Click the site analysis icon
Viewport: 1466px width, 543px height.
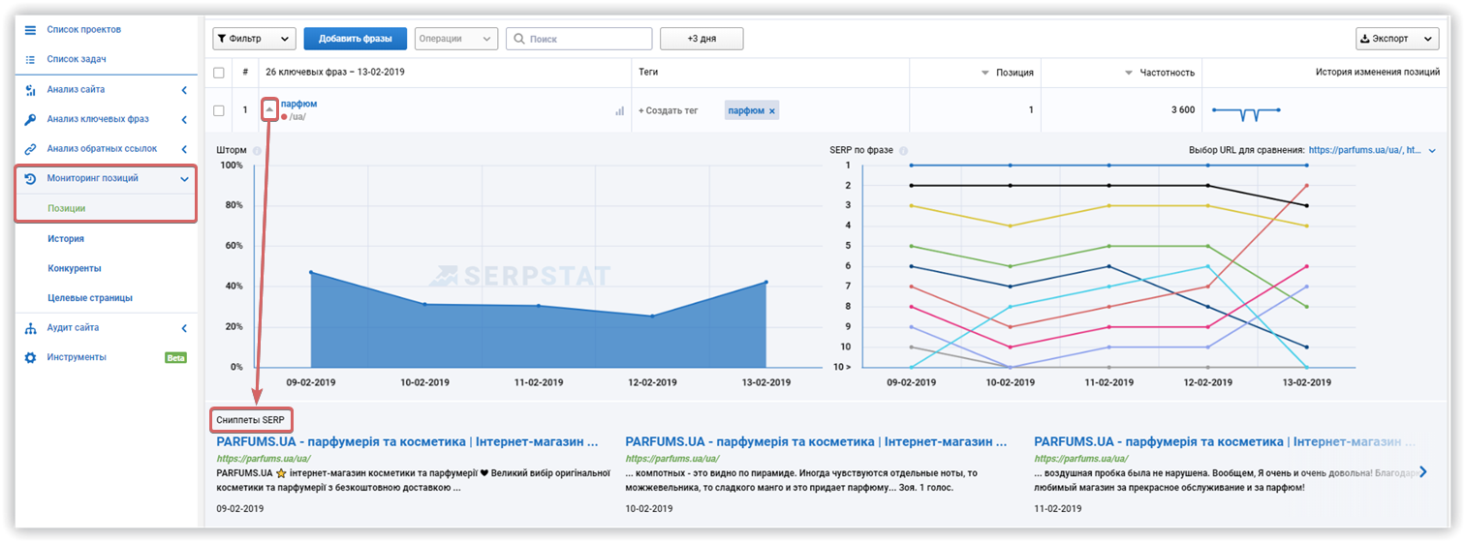click(x=30, y=90)
